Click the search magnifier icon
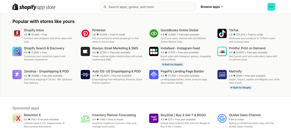Image resolution: width=291 pixels, height=130 pixels. point(105,7)
